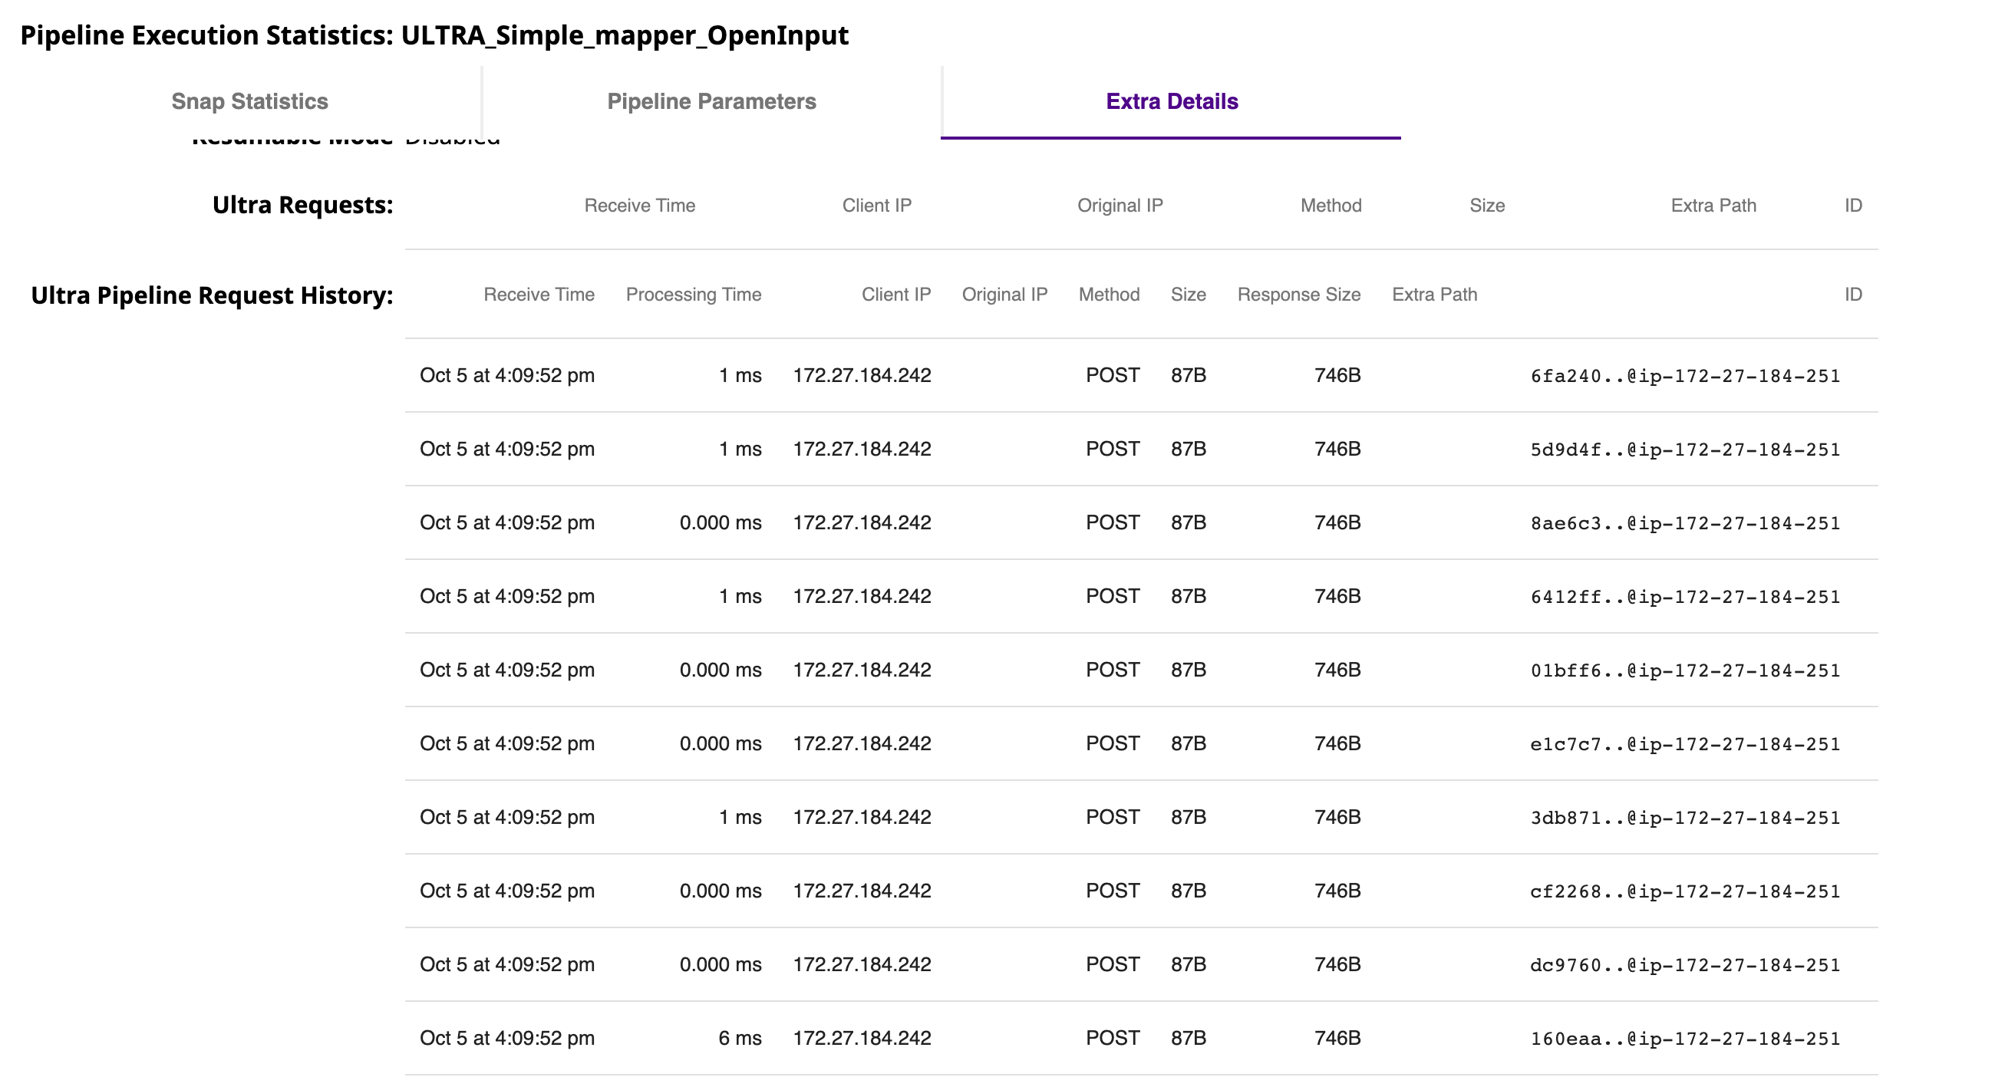
Task: Click Extra Path header in Ultra Requests
Action: coord(1713,206)
